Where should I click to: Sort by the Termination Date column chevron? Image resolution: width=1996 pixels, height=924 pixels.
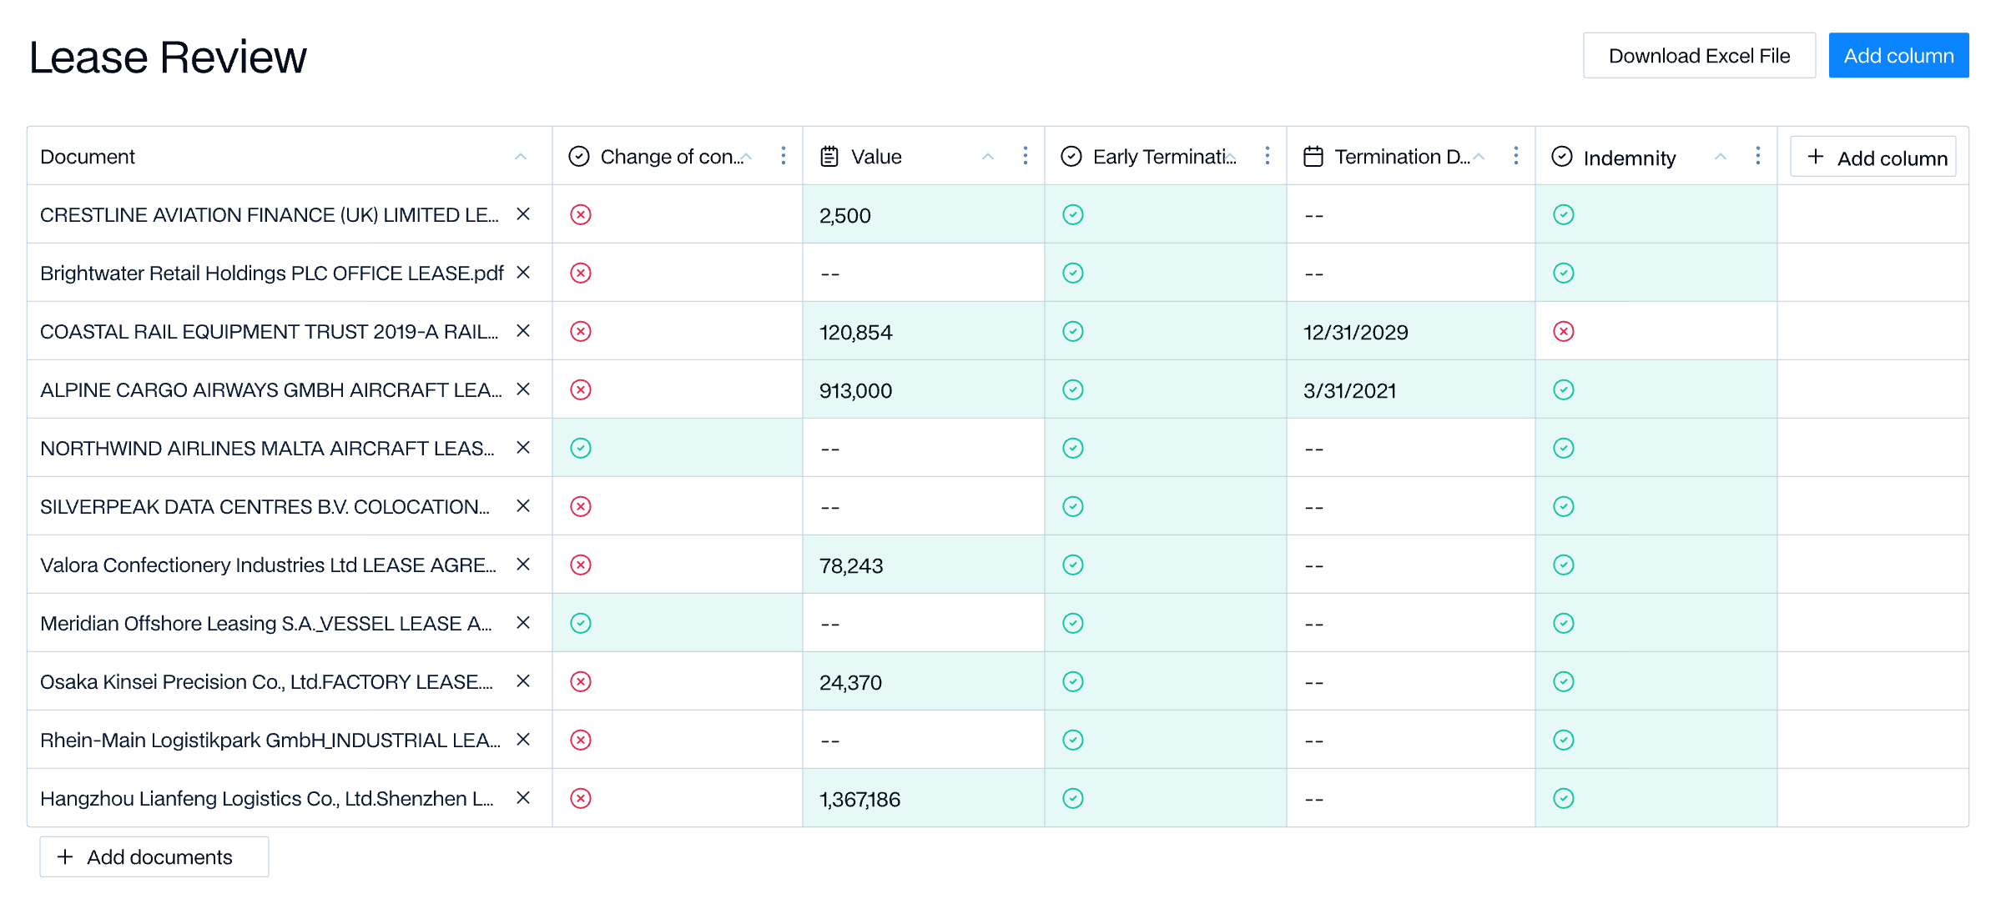[x=1479, y=157]
